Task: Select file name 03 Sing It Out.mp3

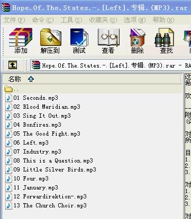Action: pos(42,116)
